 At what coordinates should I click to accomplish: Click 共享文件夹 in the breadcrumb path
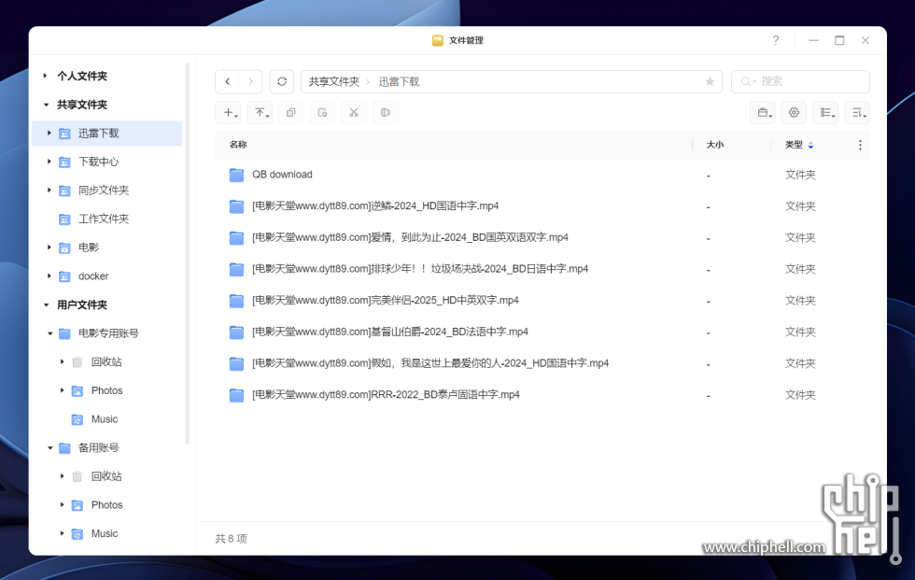334,81
